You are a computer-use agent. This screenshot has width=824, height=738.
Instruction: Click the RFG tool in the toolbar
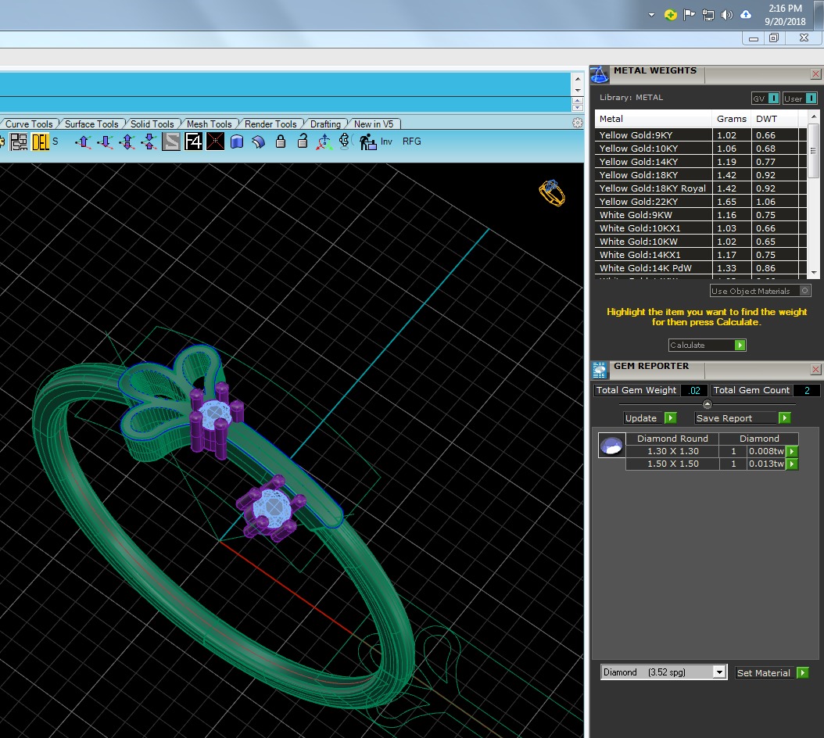pos(411,142)
